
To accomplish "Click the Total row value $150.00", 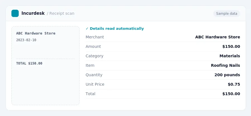I will point(231,94).
